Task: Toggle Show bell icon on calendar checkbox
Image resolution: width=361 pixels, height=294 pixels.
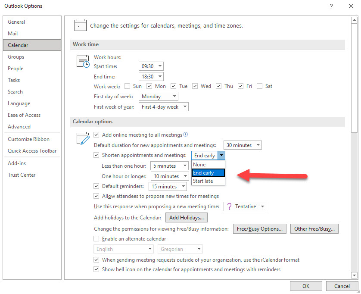Action: point(96,269)
